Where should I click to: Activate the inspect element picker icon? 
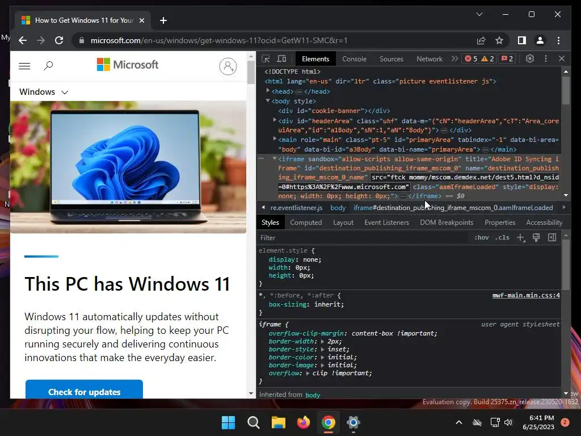click(266, 58)
